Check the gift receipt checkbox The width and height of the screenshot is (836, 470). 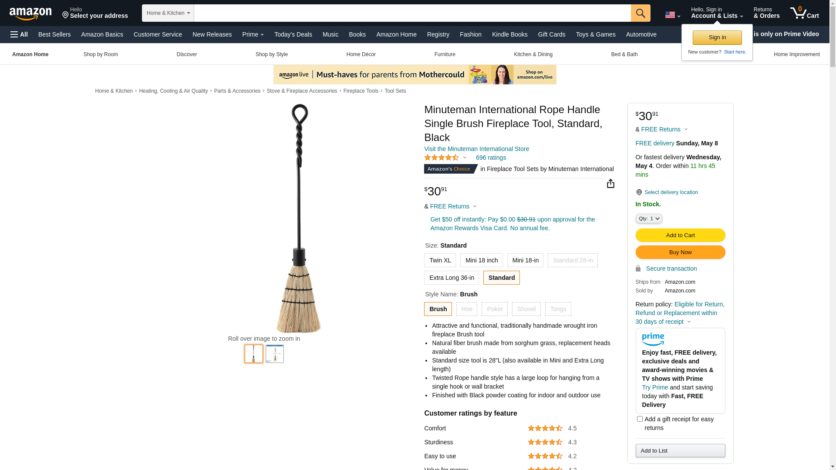(640, 419)
